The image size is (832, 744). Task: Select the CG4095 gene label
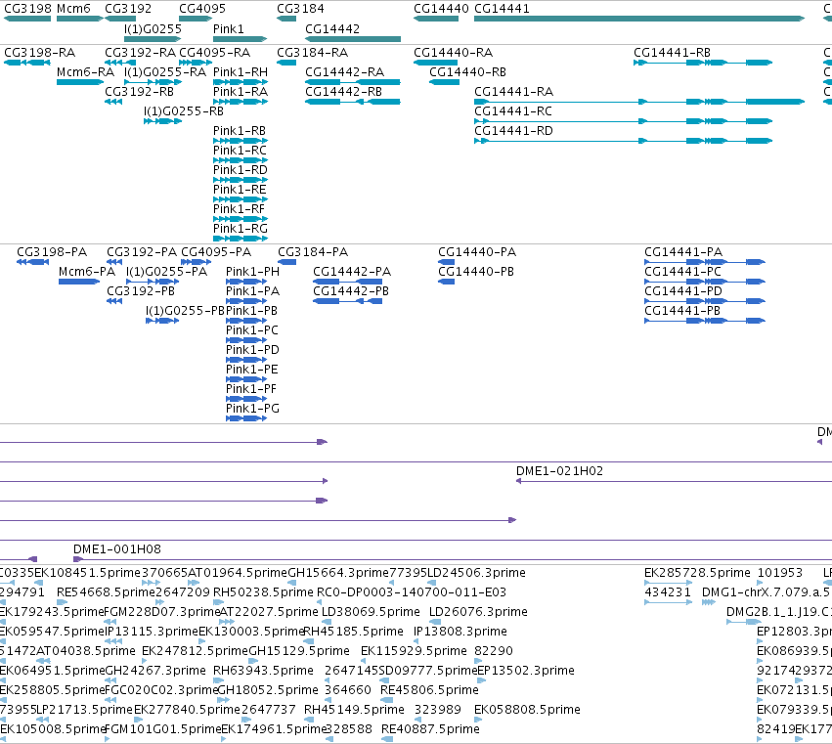pos(202,9)
